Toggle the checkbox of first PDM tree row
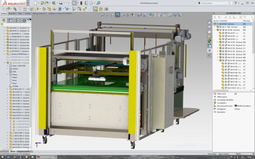The width and height of the screenshot is (255, 159). click(x=218, y=24)
